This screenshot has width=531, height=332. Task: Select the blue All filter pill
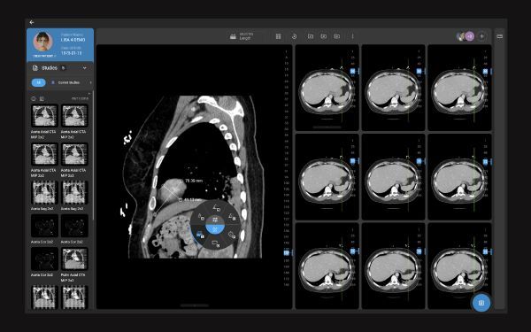pyautogui.click(x=39, y=82)
